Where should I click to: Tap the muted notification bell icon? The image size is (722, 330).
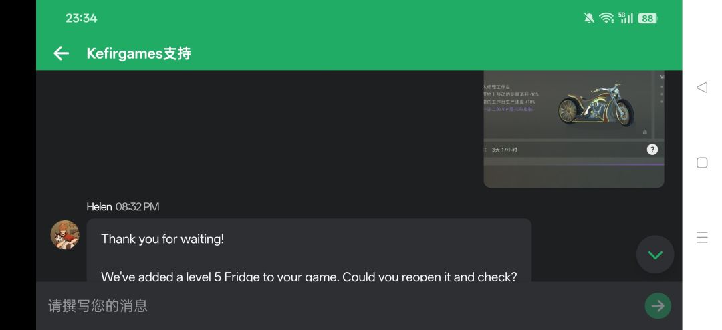pyautogui.click(x=589, y=19)
